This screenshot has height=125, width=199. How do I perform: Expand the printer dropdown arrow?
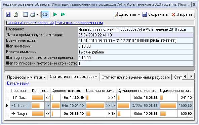pyautogui.click(x=37, y=15)
